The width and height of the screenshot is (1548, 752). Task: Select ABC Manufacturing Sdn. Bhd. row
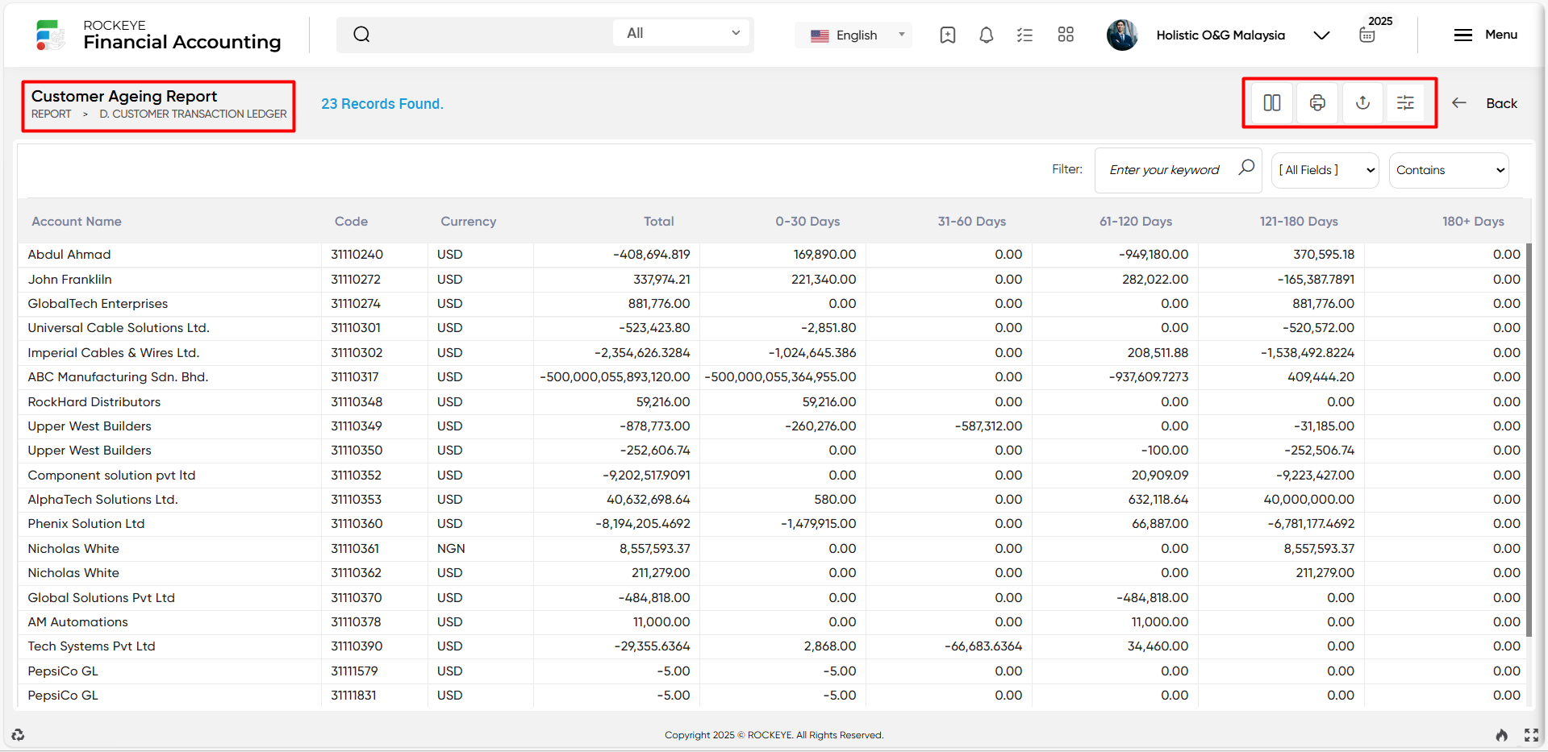[x=772, y=377]
